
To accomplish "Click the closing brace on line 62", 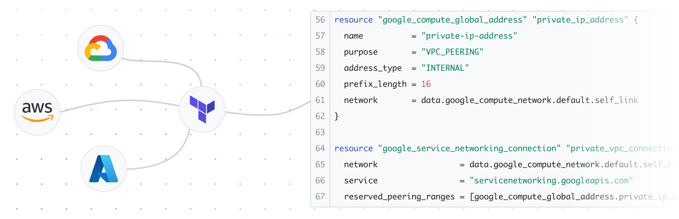I will point(337,116).
